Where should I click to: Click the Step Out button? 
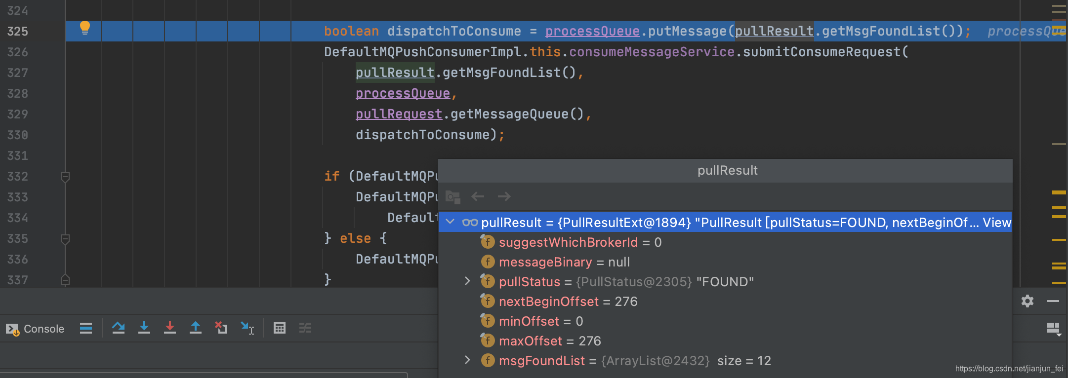pos(196,328)
